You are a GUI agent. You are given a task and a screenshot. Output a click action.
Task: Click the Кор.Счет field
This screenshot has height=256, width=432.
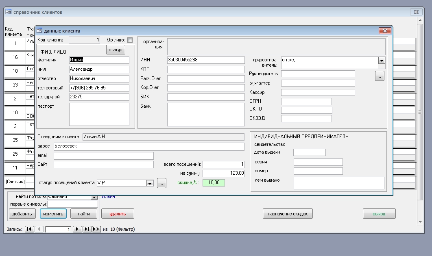206,88
